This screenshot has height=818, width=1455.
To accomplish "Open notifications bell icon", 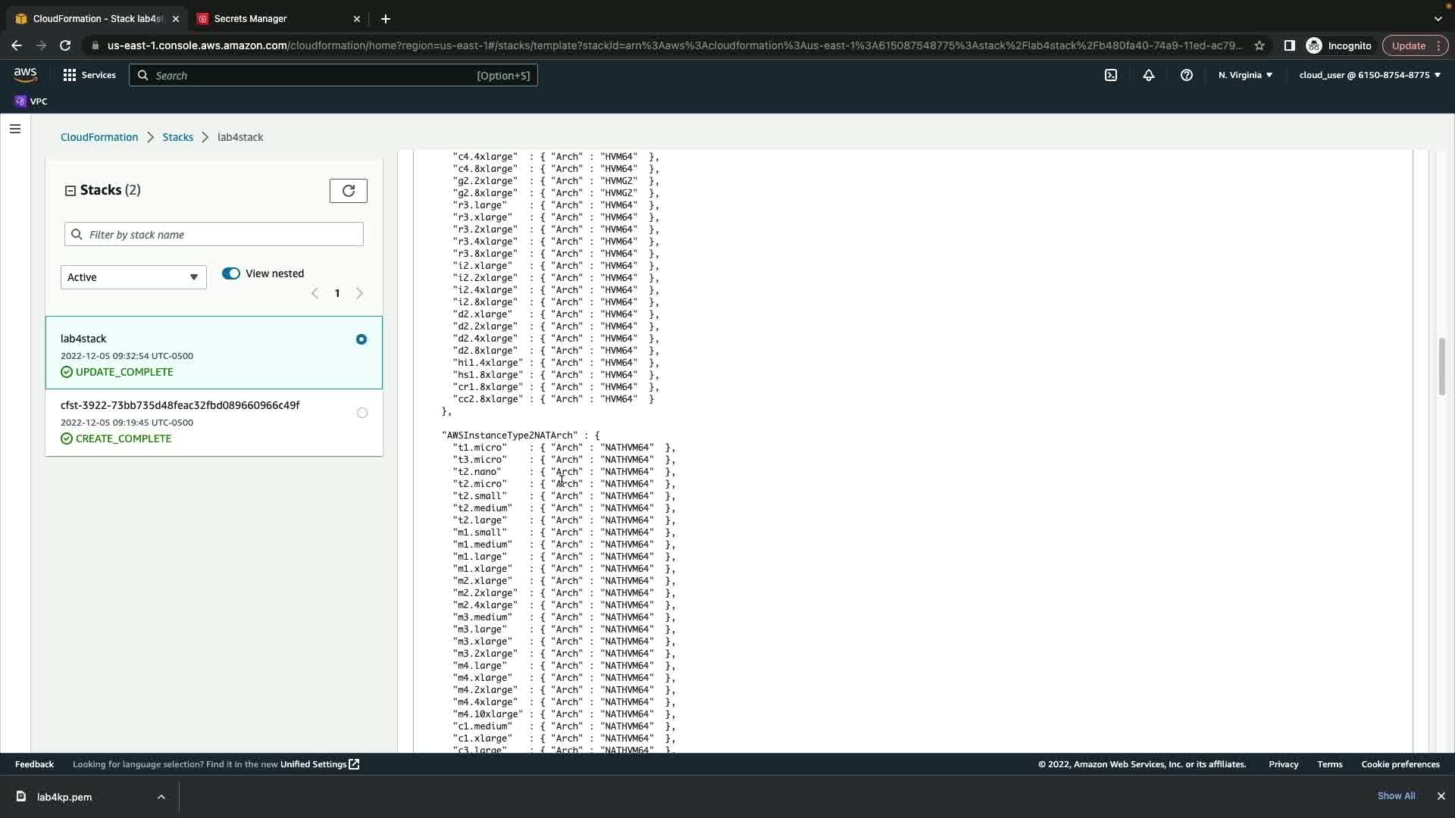I will [x=1149, y=75].
